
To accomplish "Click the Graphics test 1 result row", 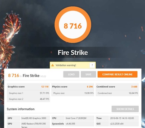I will (28, 93).
